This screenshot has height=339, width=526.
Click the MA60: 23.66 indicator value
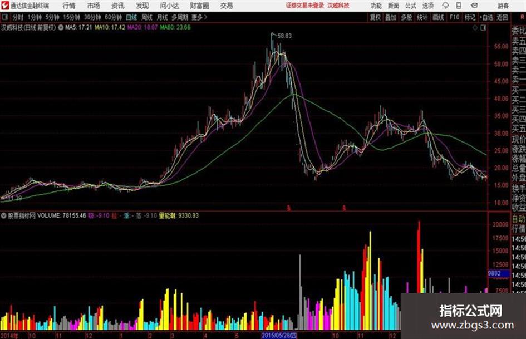pyautogui.click(x=175, y=27)
